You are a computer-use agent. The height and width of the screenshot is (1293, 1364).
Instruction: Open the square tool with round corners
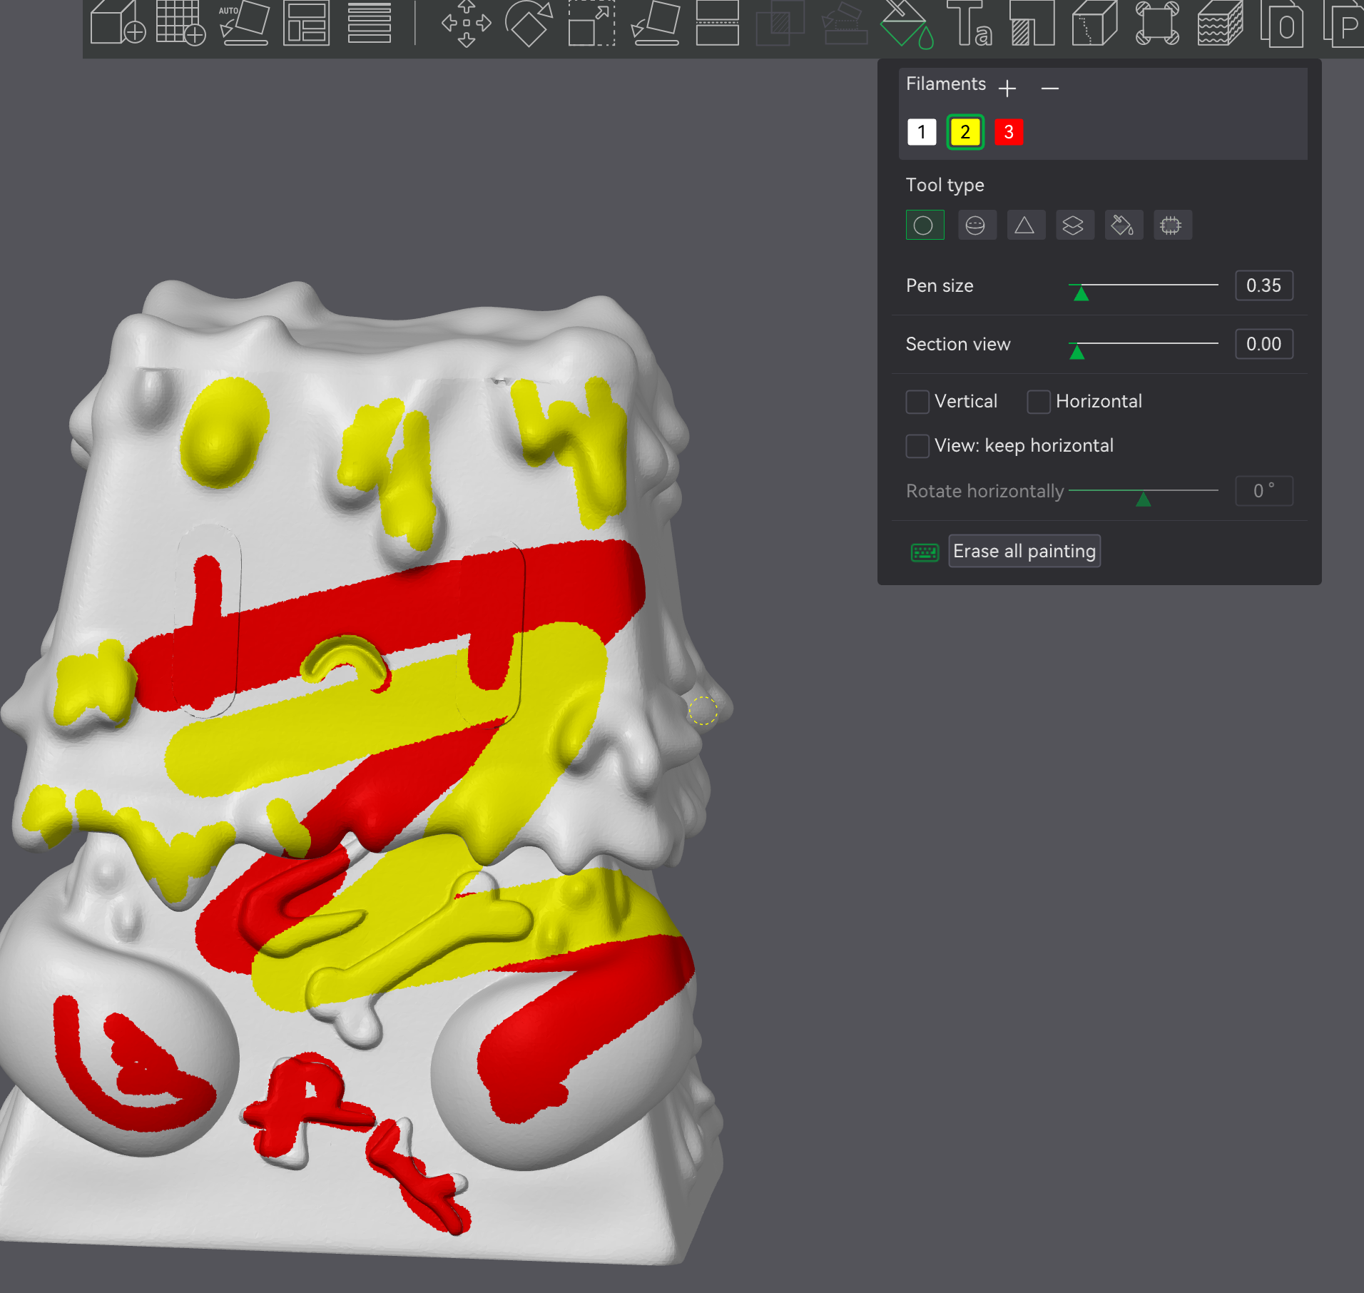tap(1157, 23)
